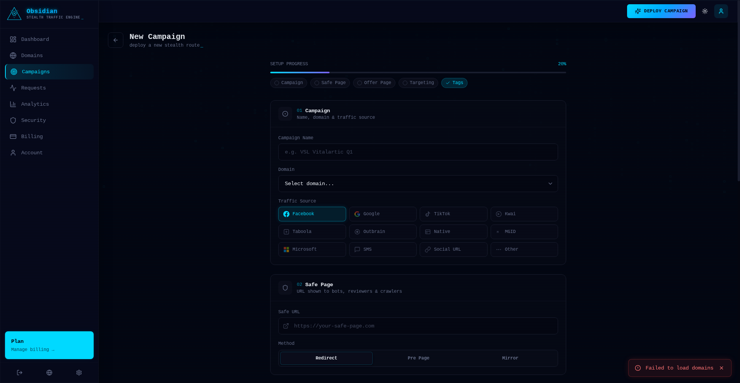Screen dimensions: 740x383
Task: Open the settings gear in the sidebar footer
Action: click(79, 373)
